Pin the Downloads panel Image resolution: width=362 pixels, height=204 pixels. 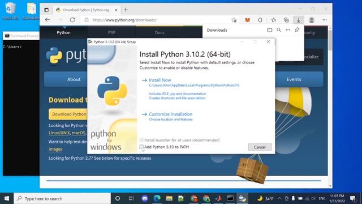297,30
